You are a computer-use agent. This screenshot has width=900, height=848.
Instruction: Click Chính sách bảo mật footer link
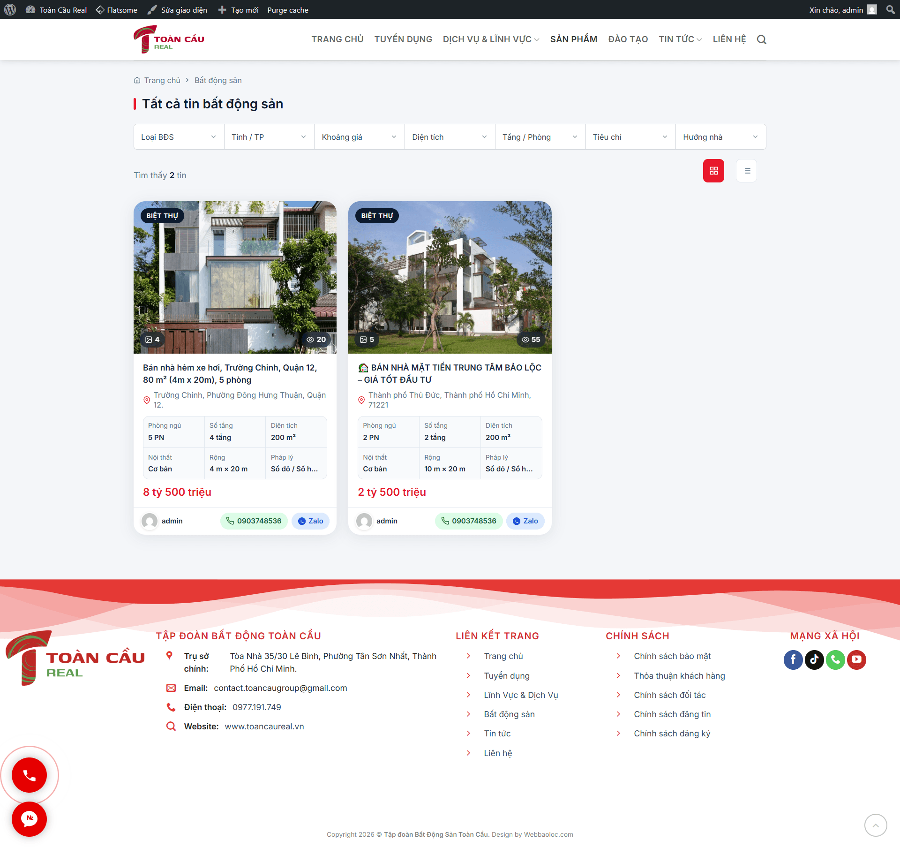[x=672, y=656]
